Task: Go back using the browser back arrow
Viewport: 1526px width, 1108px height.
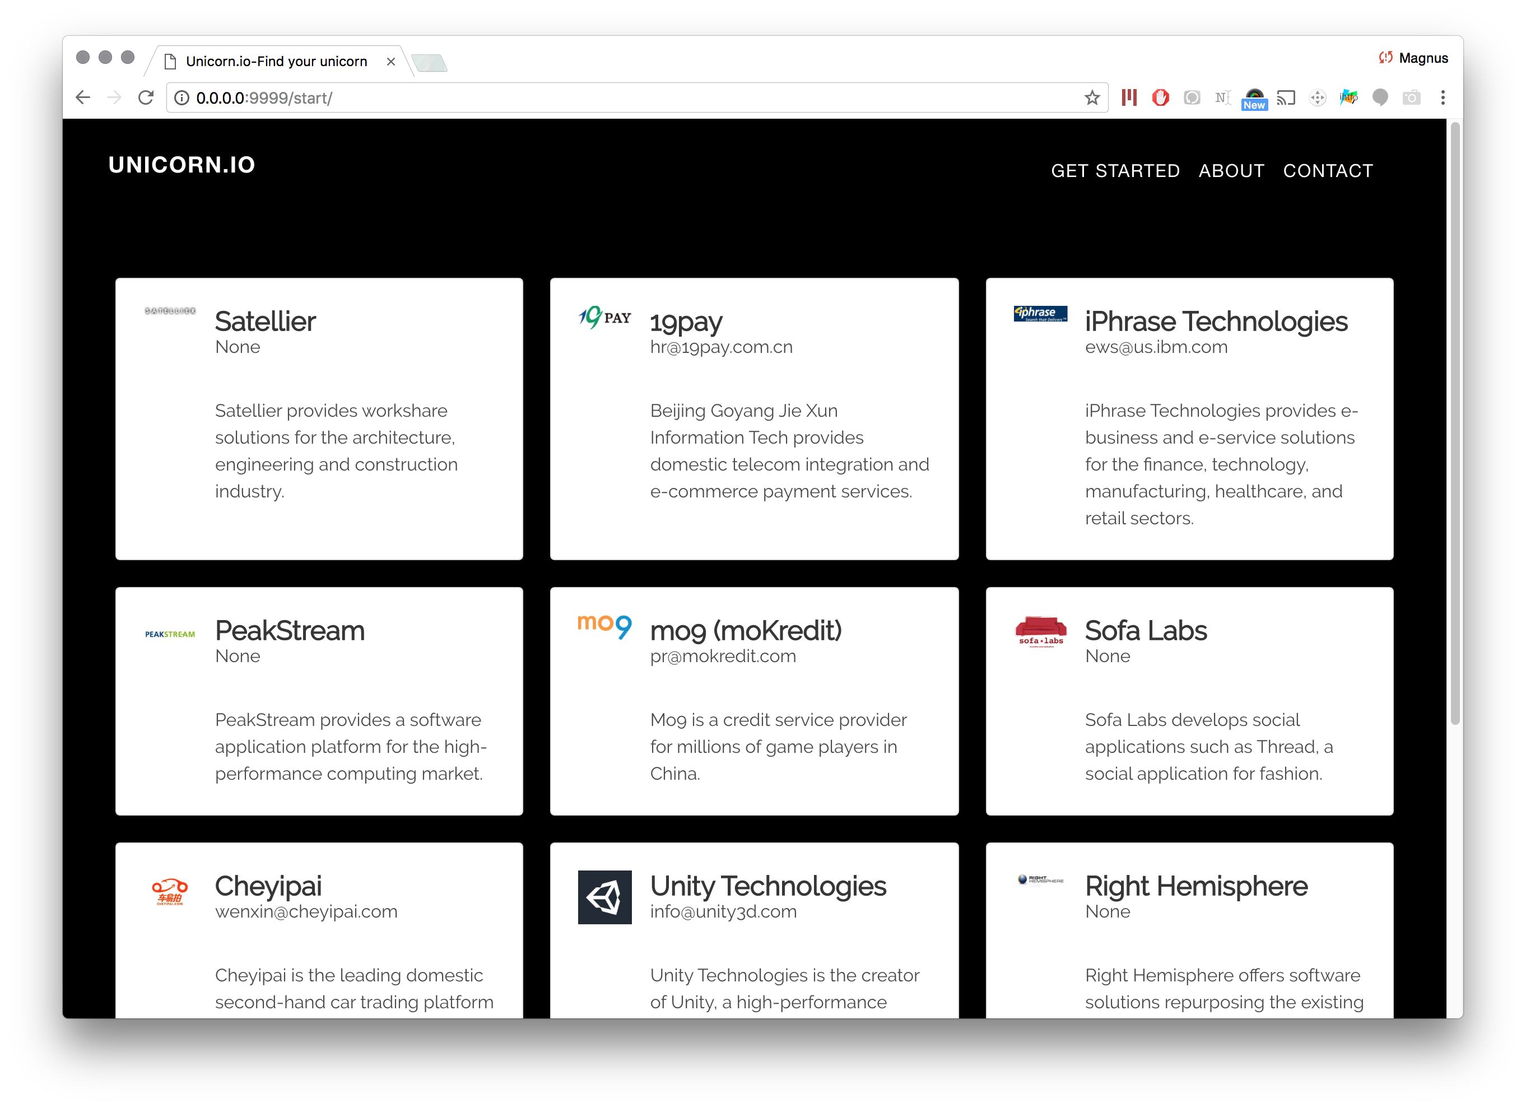Action: [x=83, y=98]
